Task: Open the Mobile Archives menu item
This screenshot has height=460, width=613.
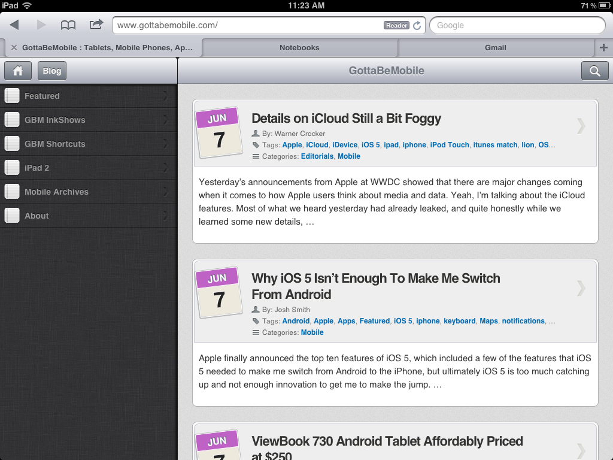Action: click(89, 192)
